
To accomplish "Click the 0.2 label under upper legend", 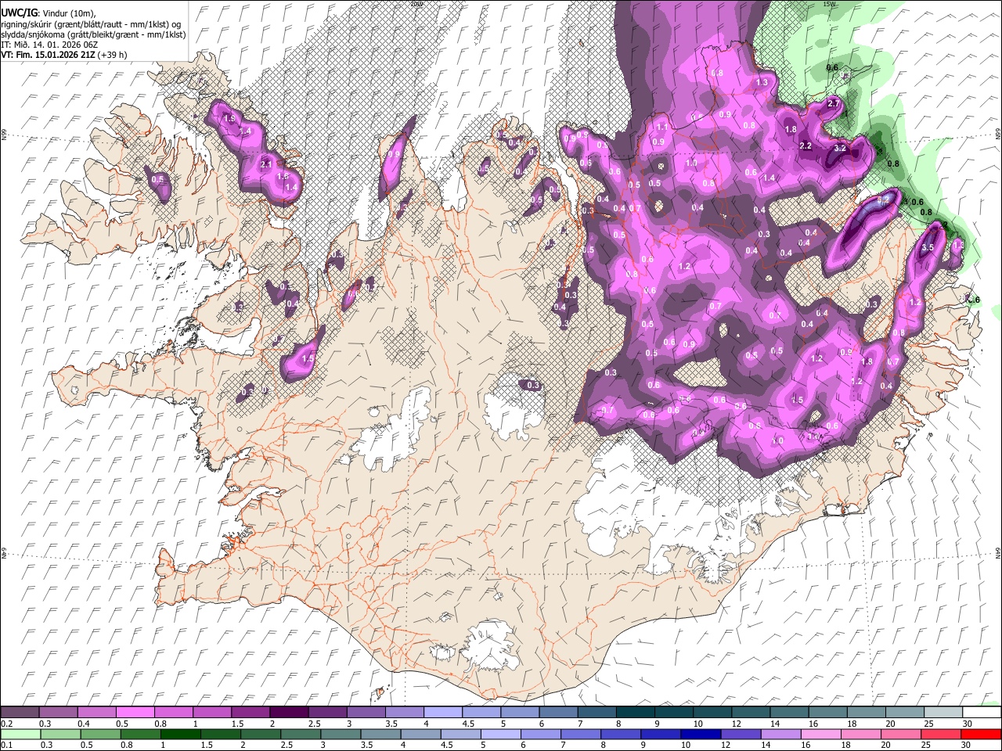I will coord(6,724).
